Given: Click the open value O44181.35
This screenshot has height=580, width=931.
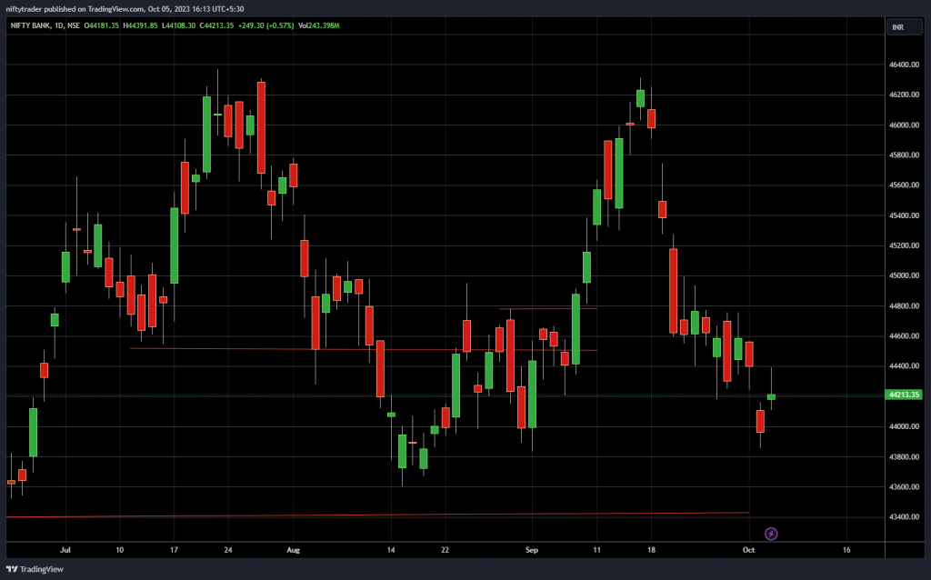Looking at the screenshot, I should coord(102,25).
